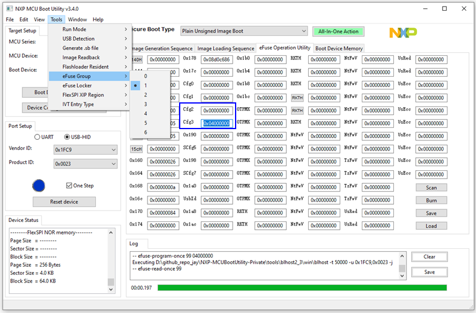Viewport: 476px width, 313px height.
Task: Switch to eFuse Operation Utility tab
Action: pos(284,48)
